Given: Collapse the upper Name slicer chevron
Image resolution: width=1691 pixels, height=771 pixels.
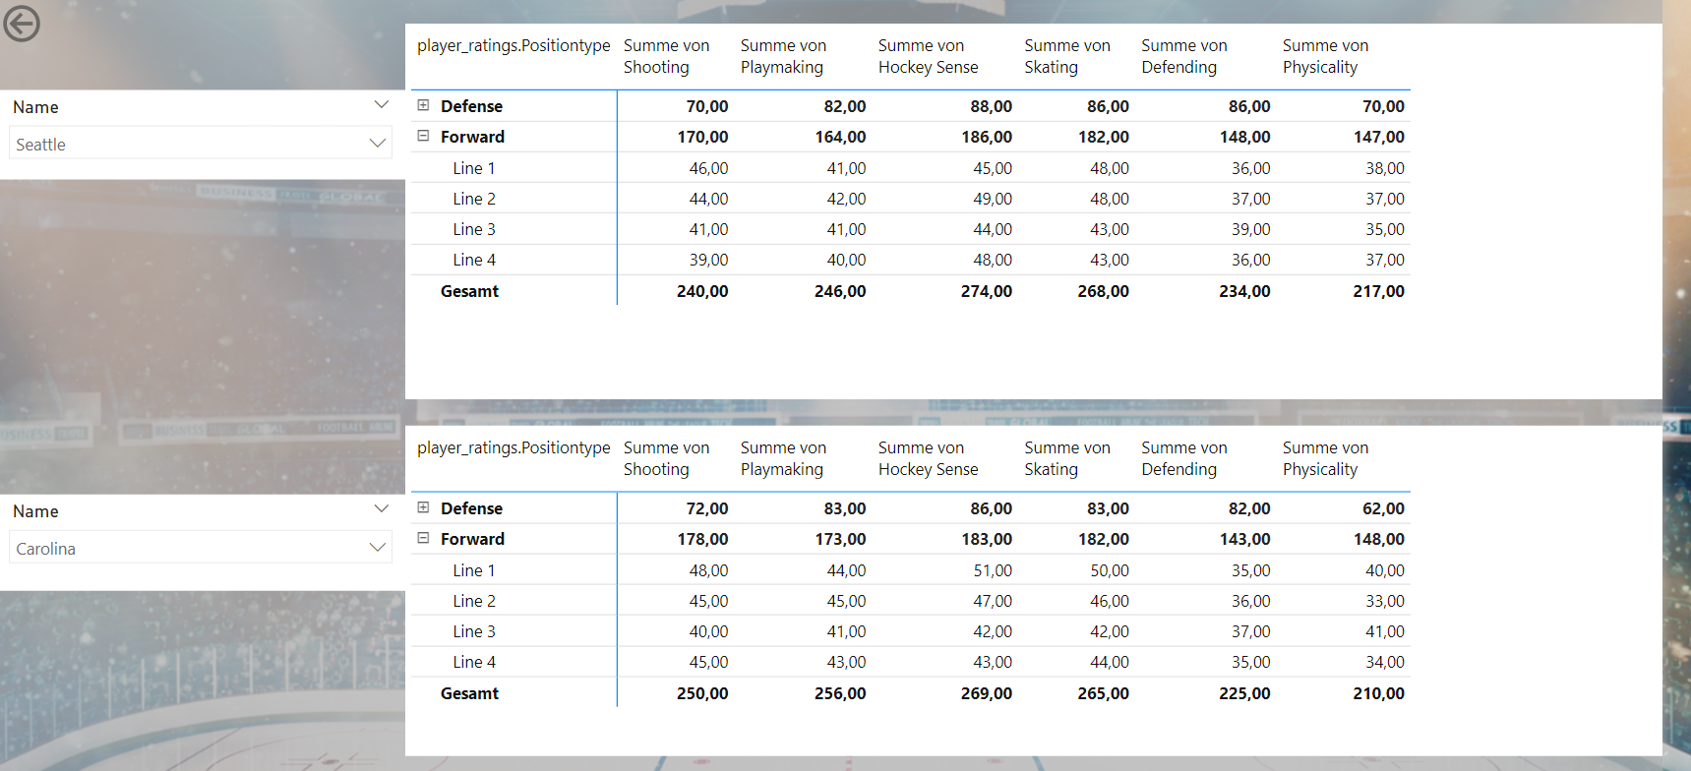Looking at the screenshot, I should (x=382, y=105).
